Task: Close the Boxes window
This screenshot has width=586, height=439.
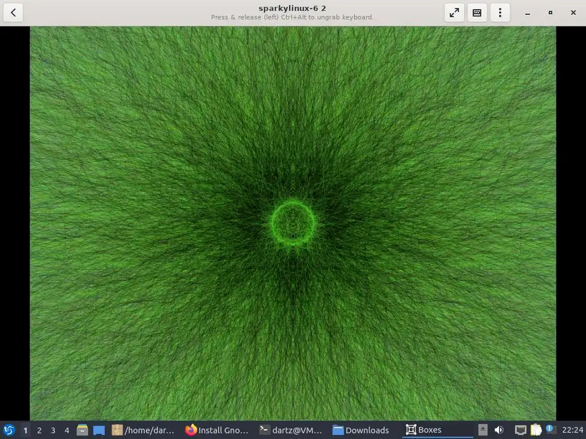Action: [573, 13]
